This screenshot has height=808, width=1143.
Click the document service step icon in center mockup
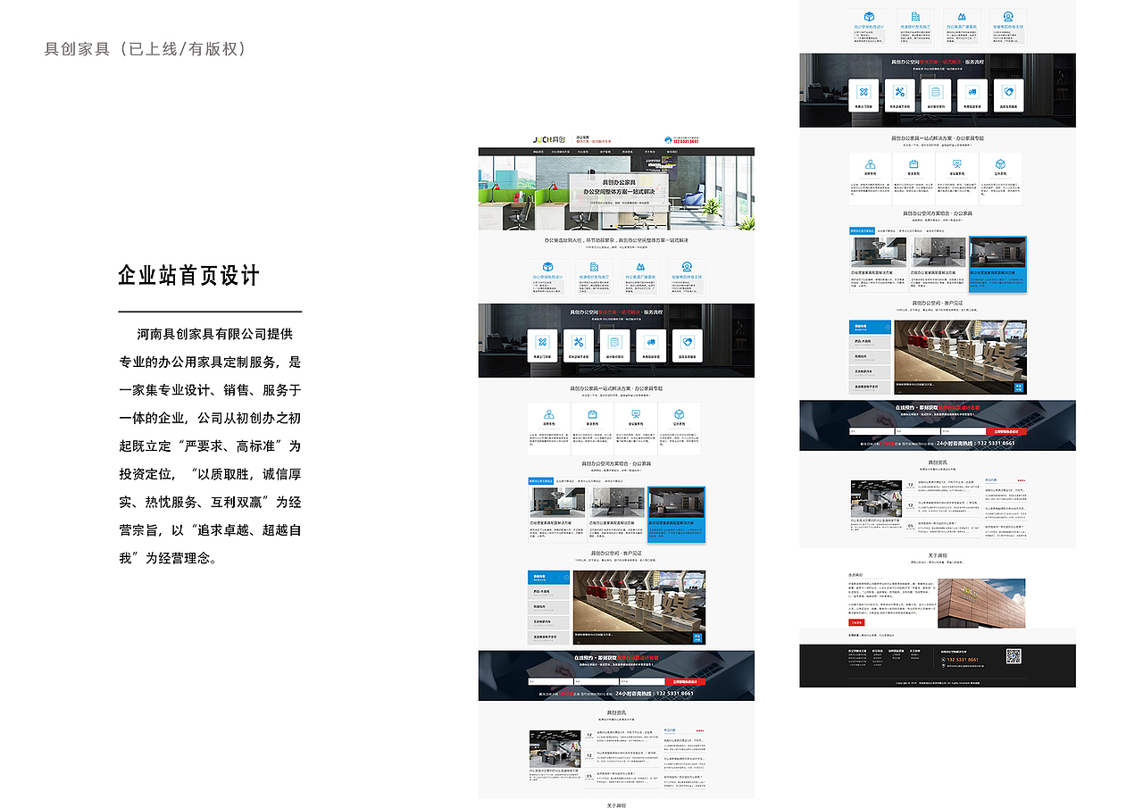point(614,341)
